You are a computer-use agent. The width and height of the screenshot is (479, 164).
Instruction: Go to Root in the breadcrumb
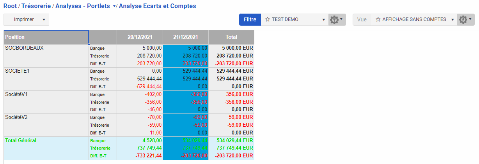coord(10,6)
